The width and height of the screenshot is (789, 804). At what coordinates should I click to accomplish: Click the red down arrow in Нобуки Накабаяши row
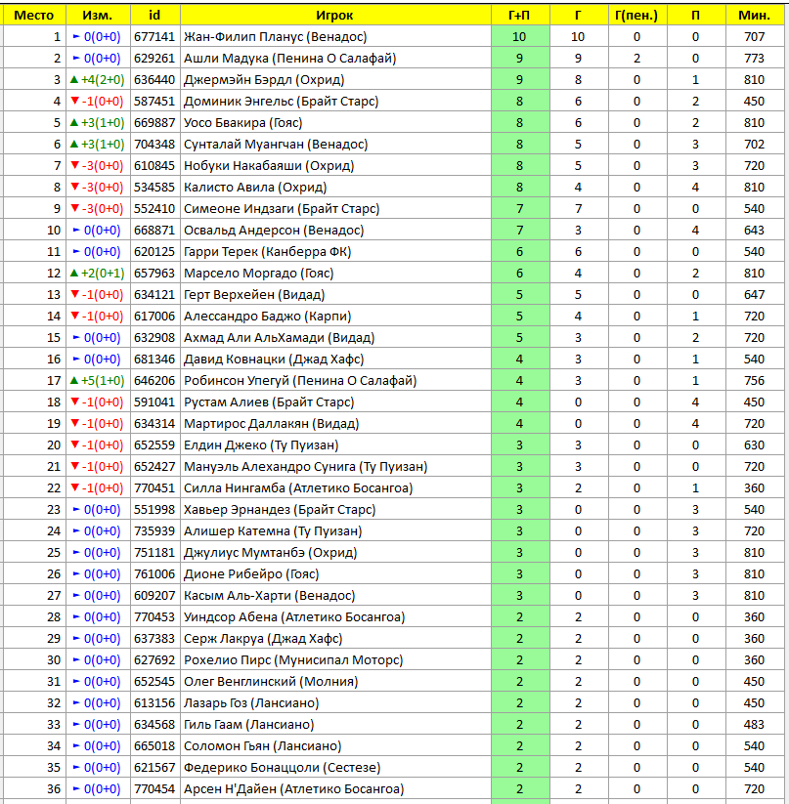tap(75, 165)
